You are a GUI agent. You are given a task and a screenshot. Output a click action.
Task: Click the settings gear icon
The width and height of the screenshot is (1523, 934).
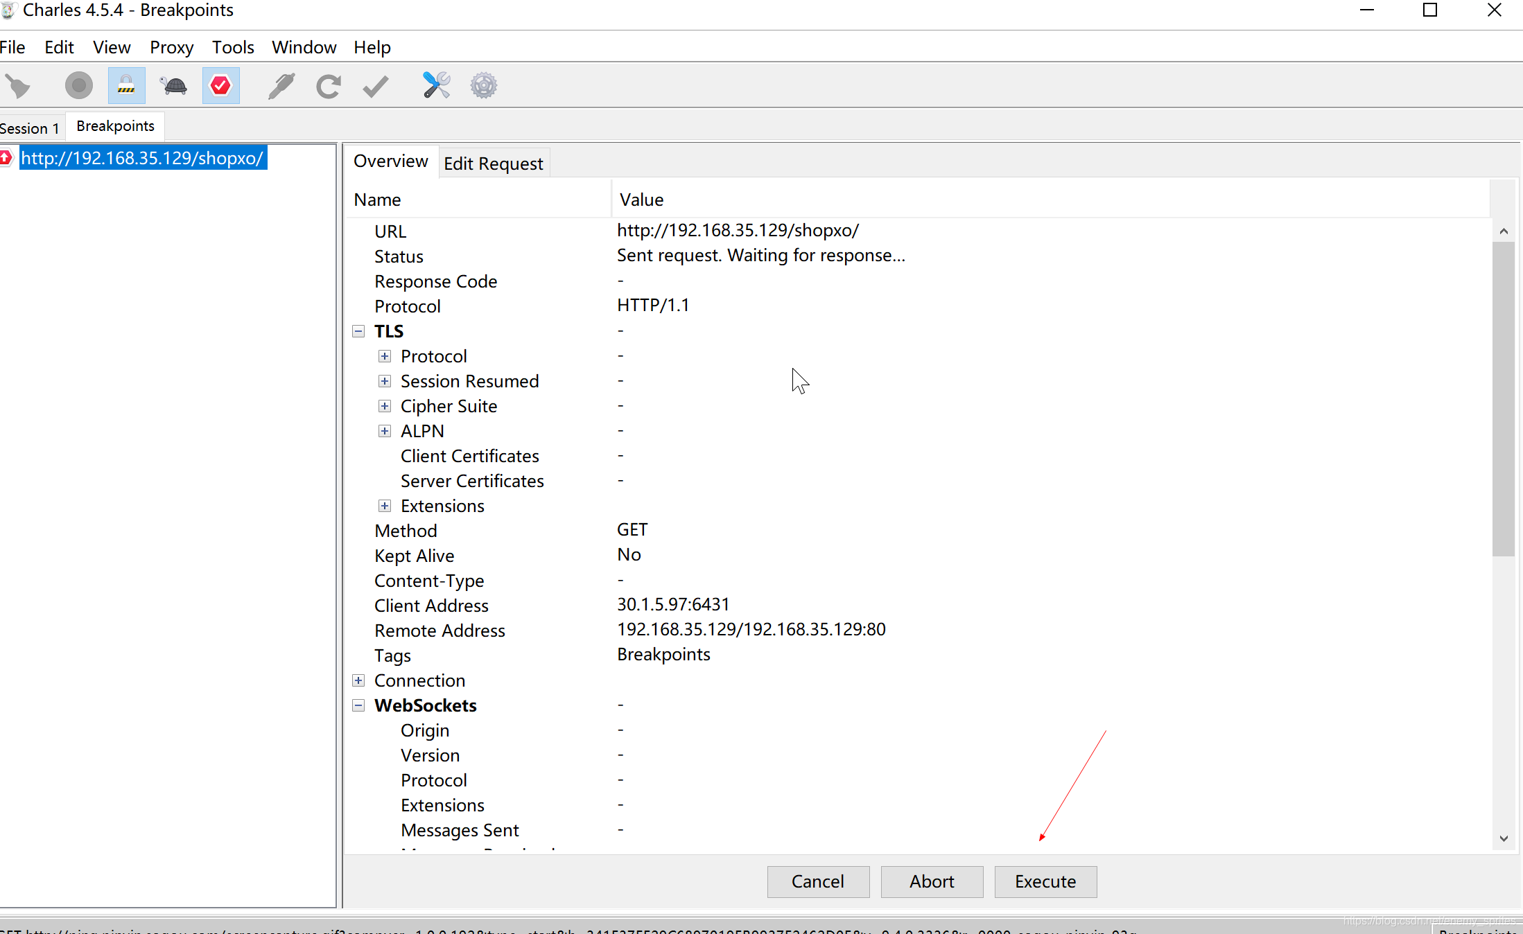point(482,85)
